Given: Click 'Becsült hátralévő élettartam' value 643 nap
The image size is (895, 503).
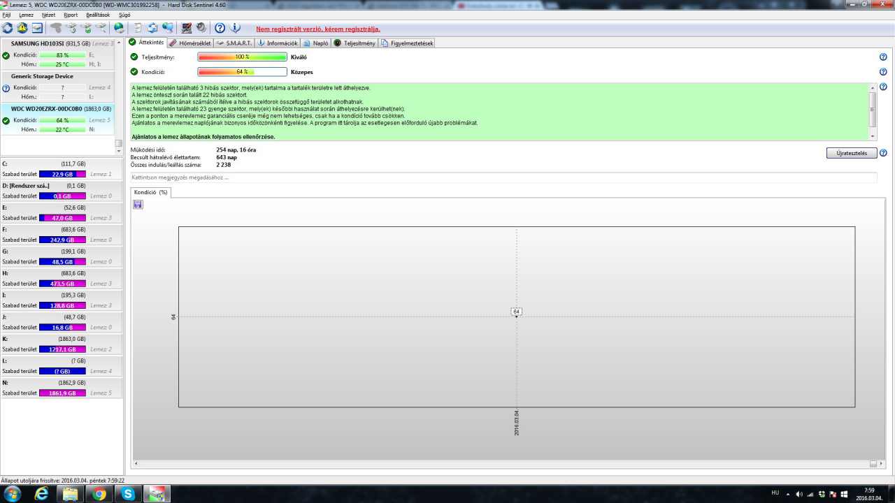Looking at the screenshot, I should pos(227,157).
